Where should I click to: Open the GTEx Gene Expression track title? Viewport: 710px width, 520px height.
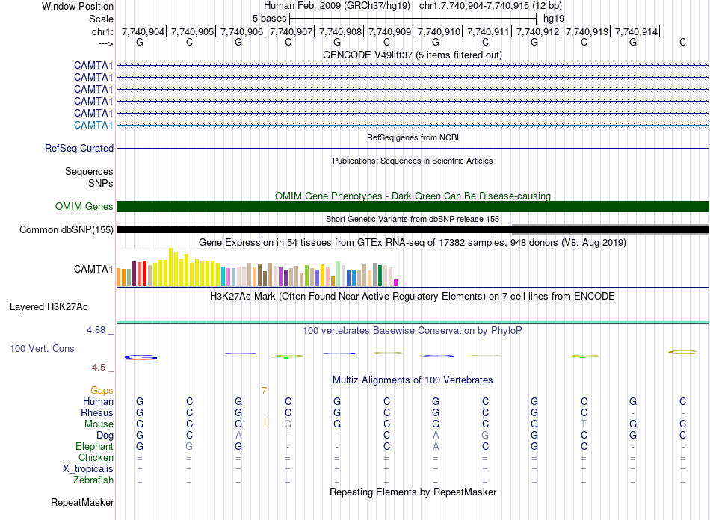413,243
